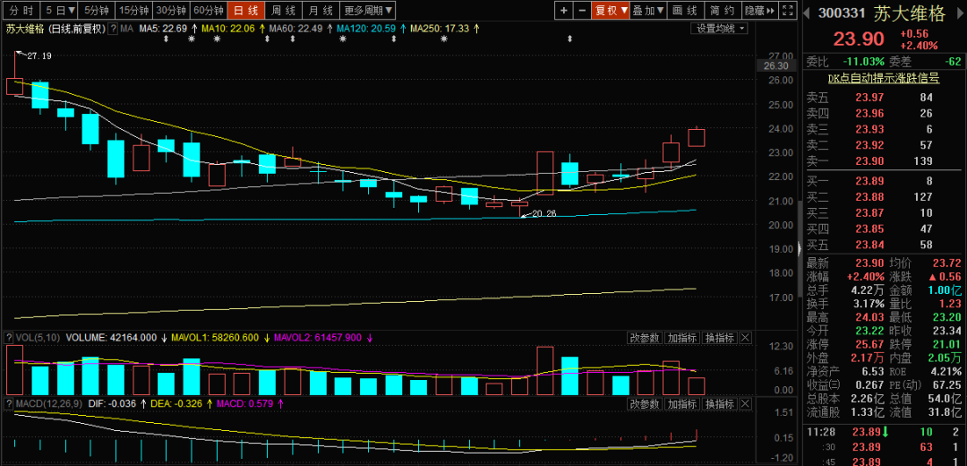Click 改参数 in the VOL panel
This screenshot has width=967, height=466.
click(645, 338)
